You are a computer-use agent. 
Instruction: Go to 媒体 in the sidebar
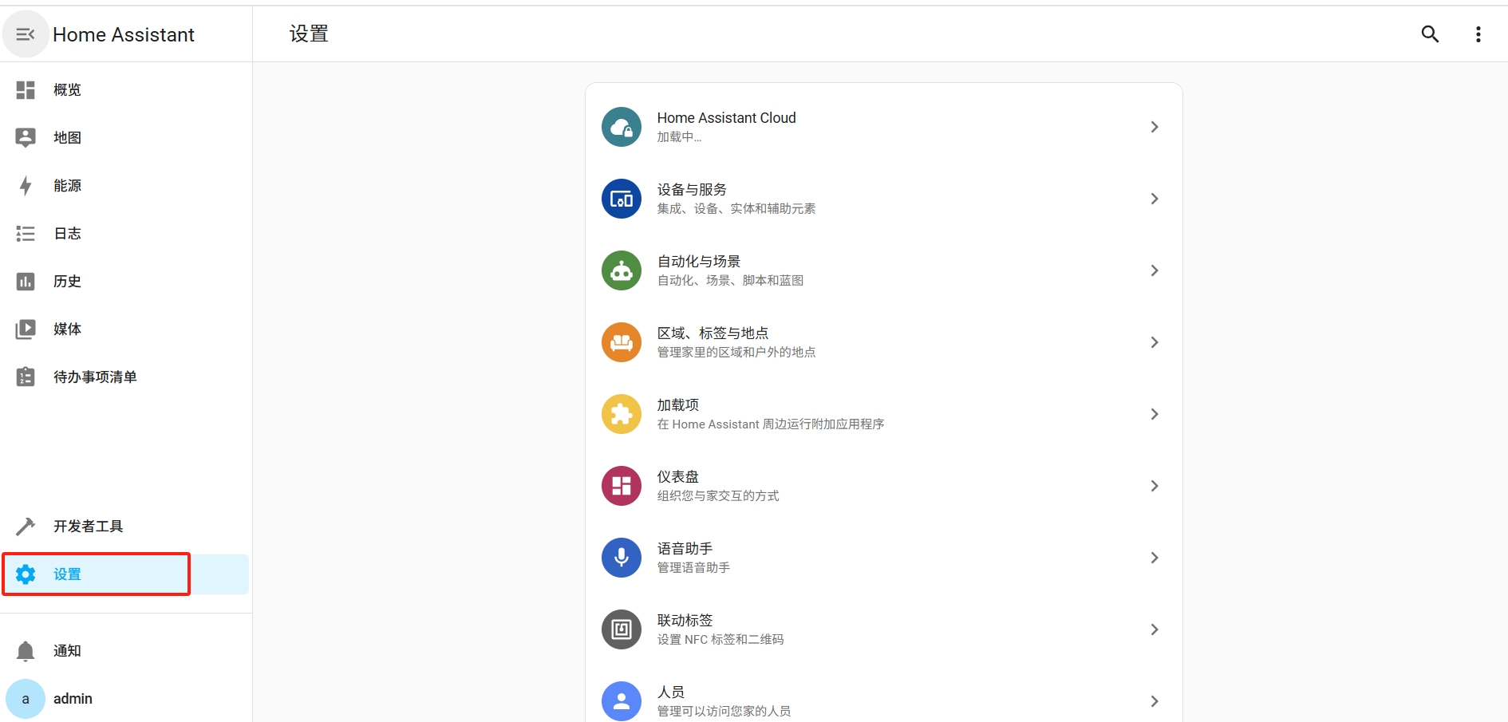click(x=67, y=329)
